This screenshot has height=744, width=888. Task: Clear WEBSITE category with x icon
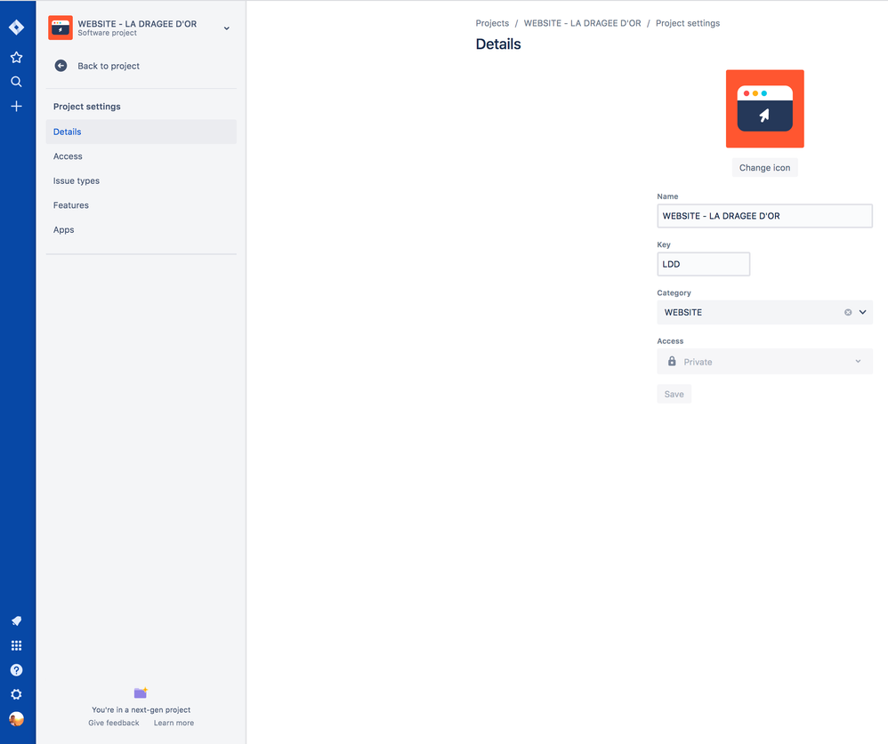[x=848, y=312]
